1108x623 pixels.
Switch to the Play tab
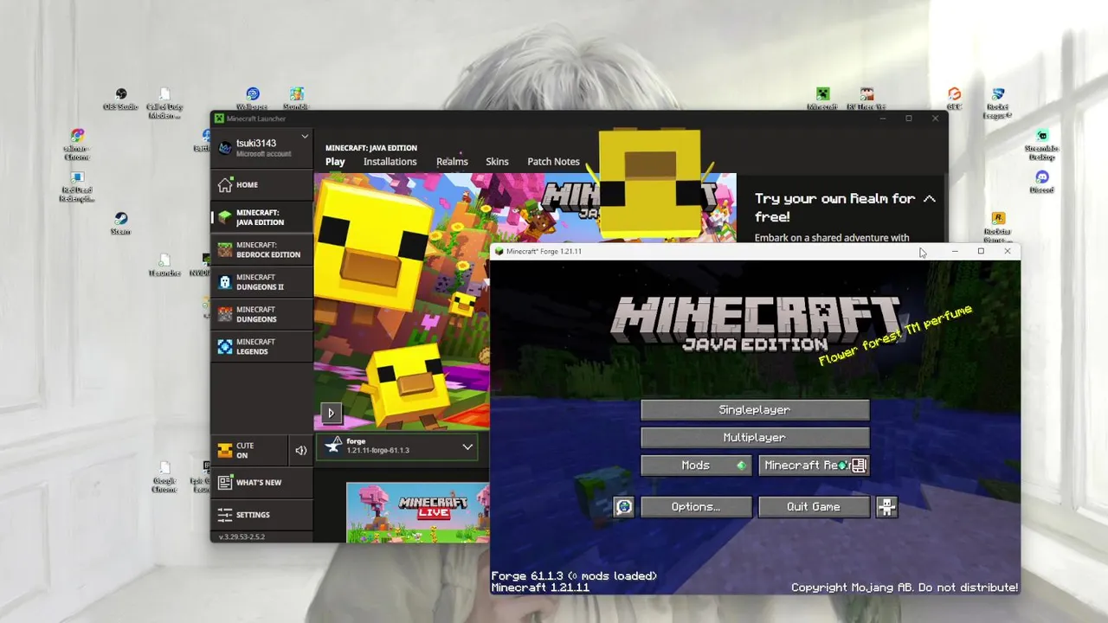click(x=335, y=162)
